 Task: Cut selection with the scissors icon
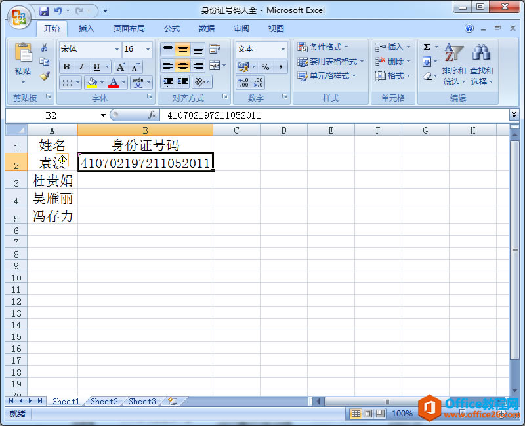(44, 48)
